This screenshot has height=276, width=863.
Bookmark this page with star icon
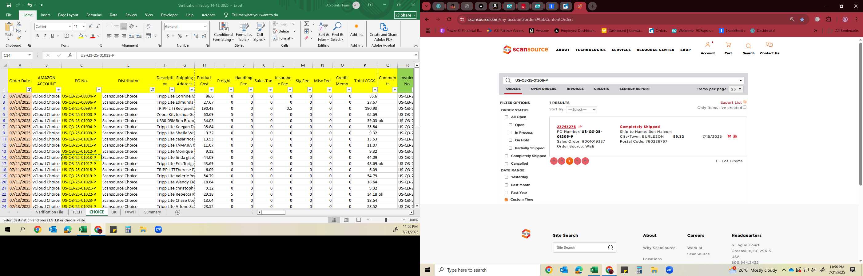pos(802,19)
